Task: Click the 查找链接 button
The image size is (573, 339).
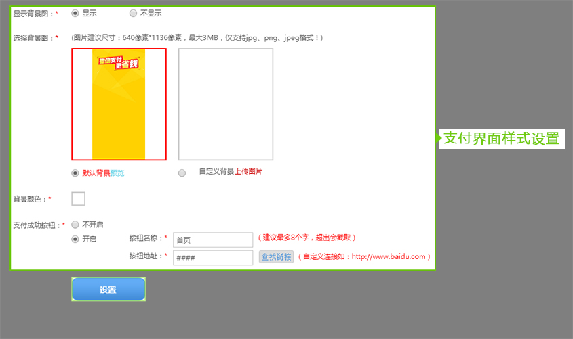Action: point(276,257)
